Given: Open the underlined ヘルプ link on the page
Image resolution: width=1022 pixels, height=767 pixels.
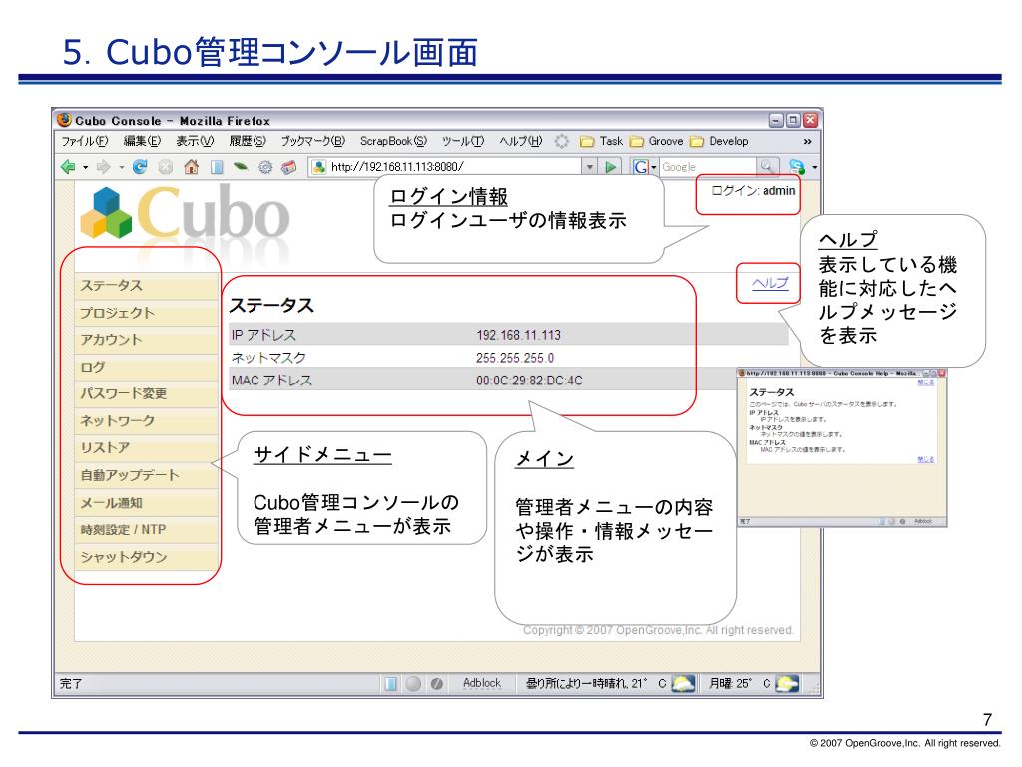Looking at the screenshot, I should click(x=769, y=283).
